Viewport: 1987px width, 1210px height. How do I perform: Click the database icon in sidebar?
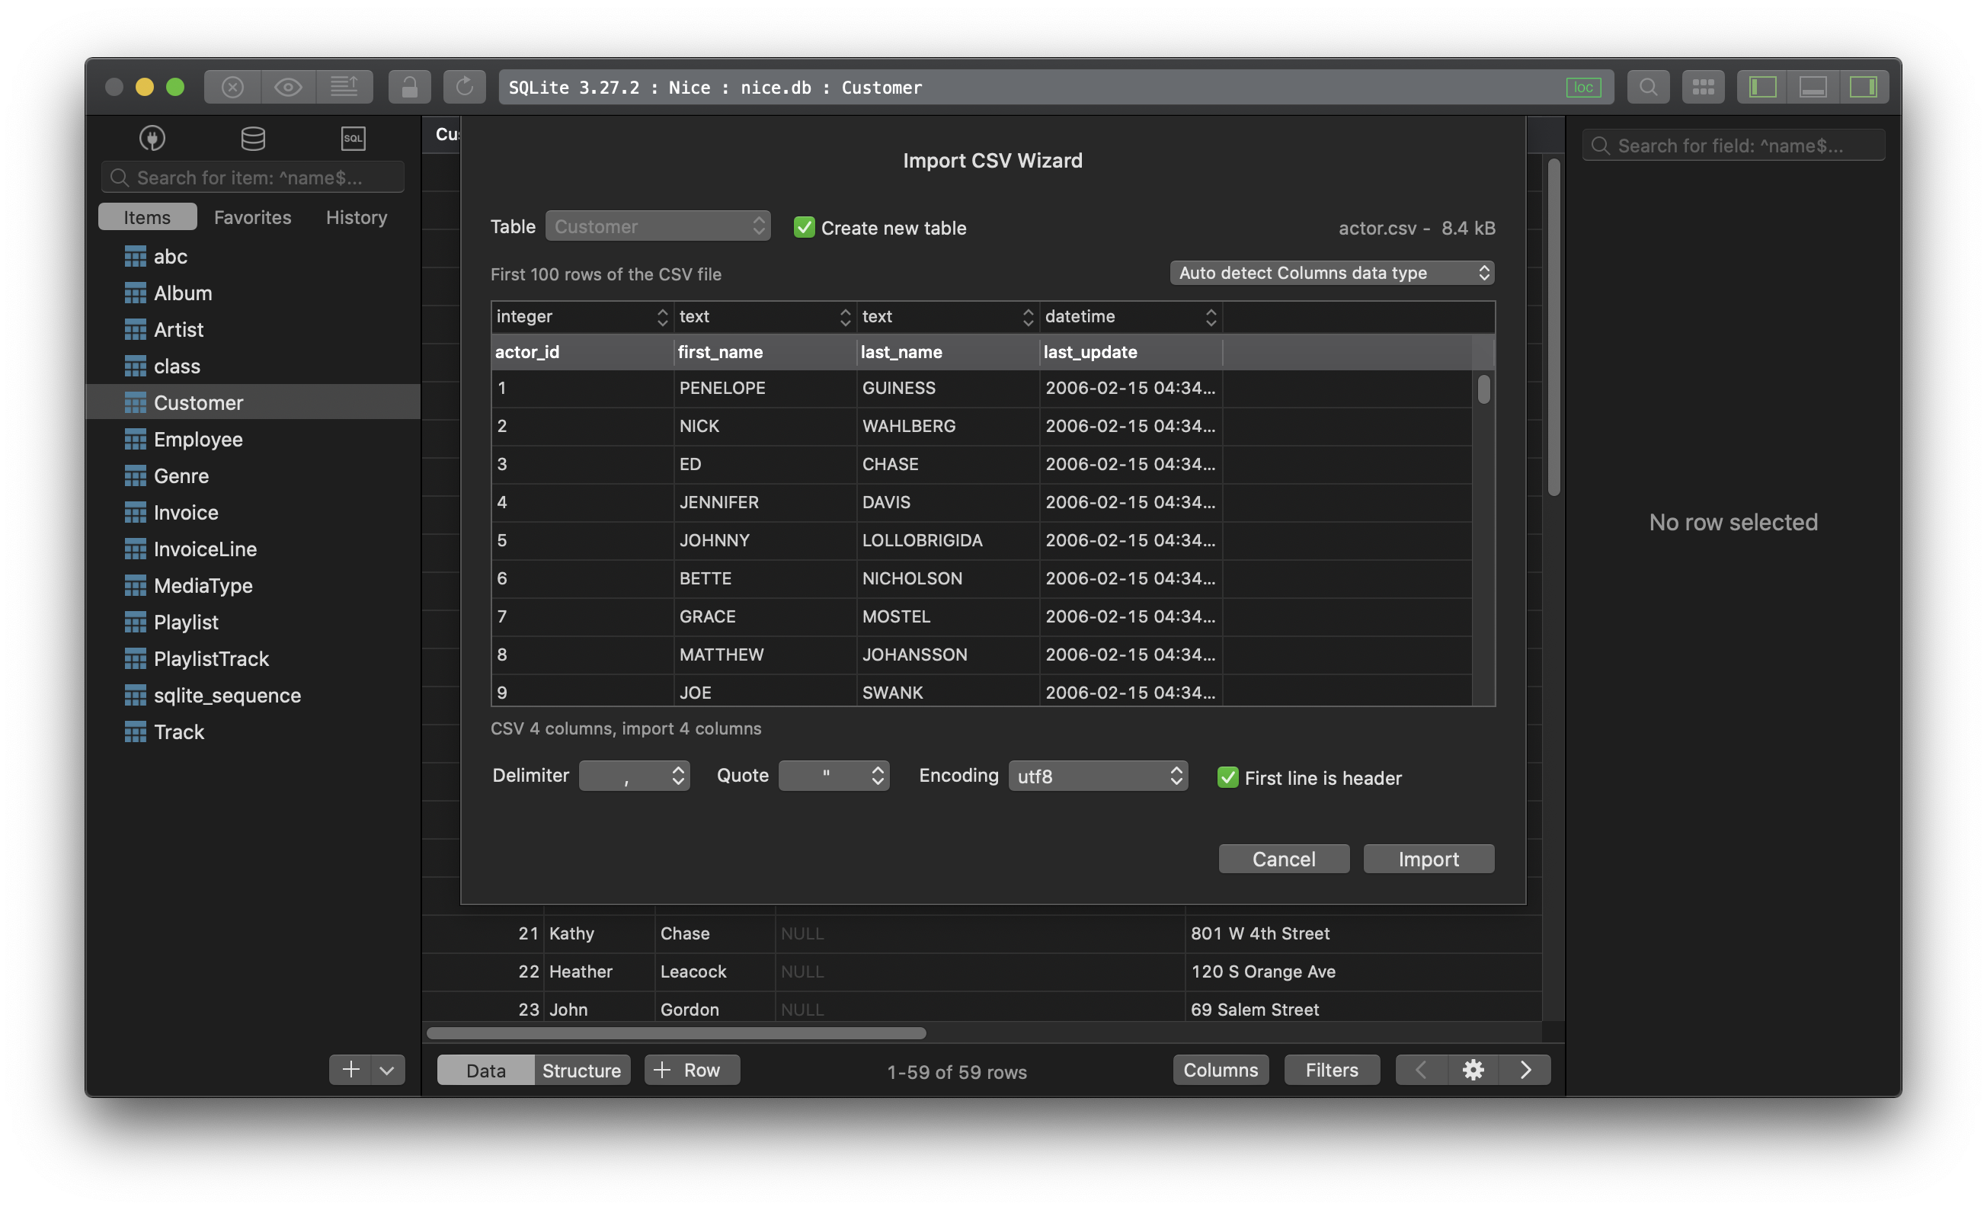click(x=253, y=138)
